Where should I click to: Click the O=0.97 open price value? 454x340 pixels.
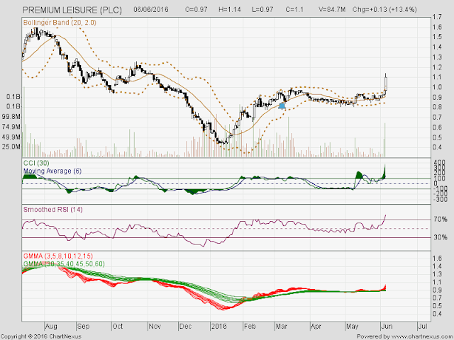[196, 9]
